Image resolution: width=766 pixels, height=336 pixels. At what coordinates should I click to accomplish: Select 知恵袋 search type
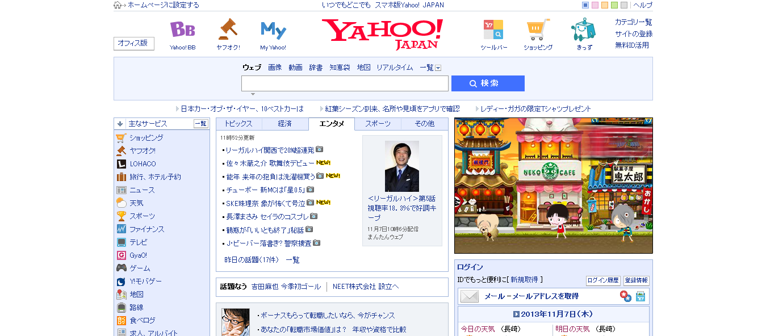[340, 68]
